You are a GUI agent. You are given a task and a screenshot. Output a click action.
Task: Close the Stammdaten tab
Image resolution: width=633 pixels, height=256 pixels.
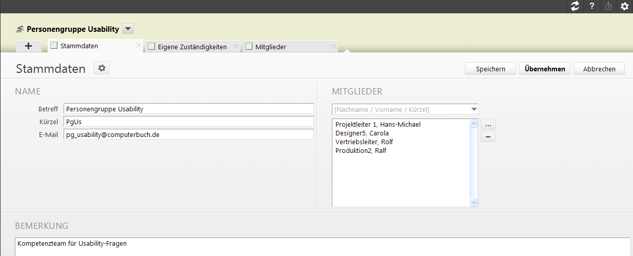pos(139,46)
